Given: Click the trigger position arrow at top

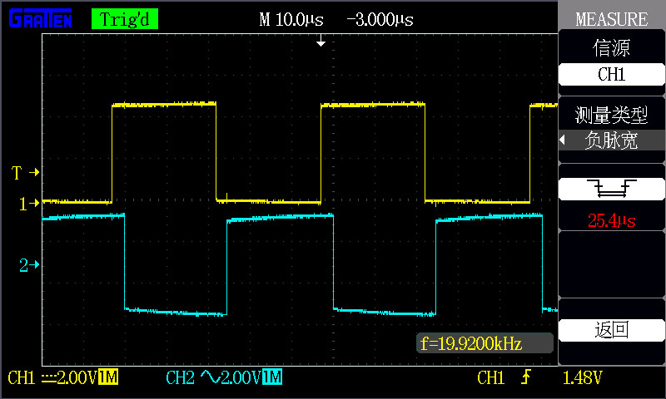Looking at the screenshot, I should point(321,41).
